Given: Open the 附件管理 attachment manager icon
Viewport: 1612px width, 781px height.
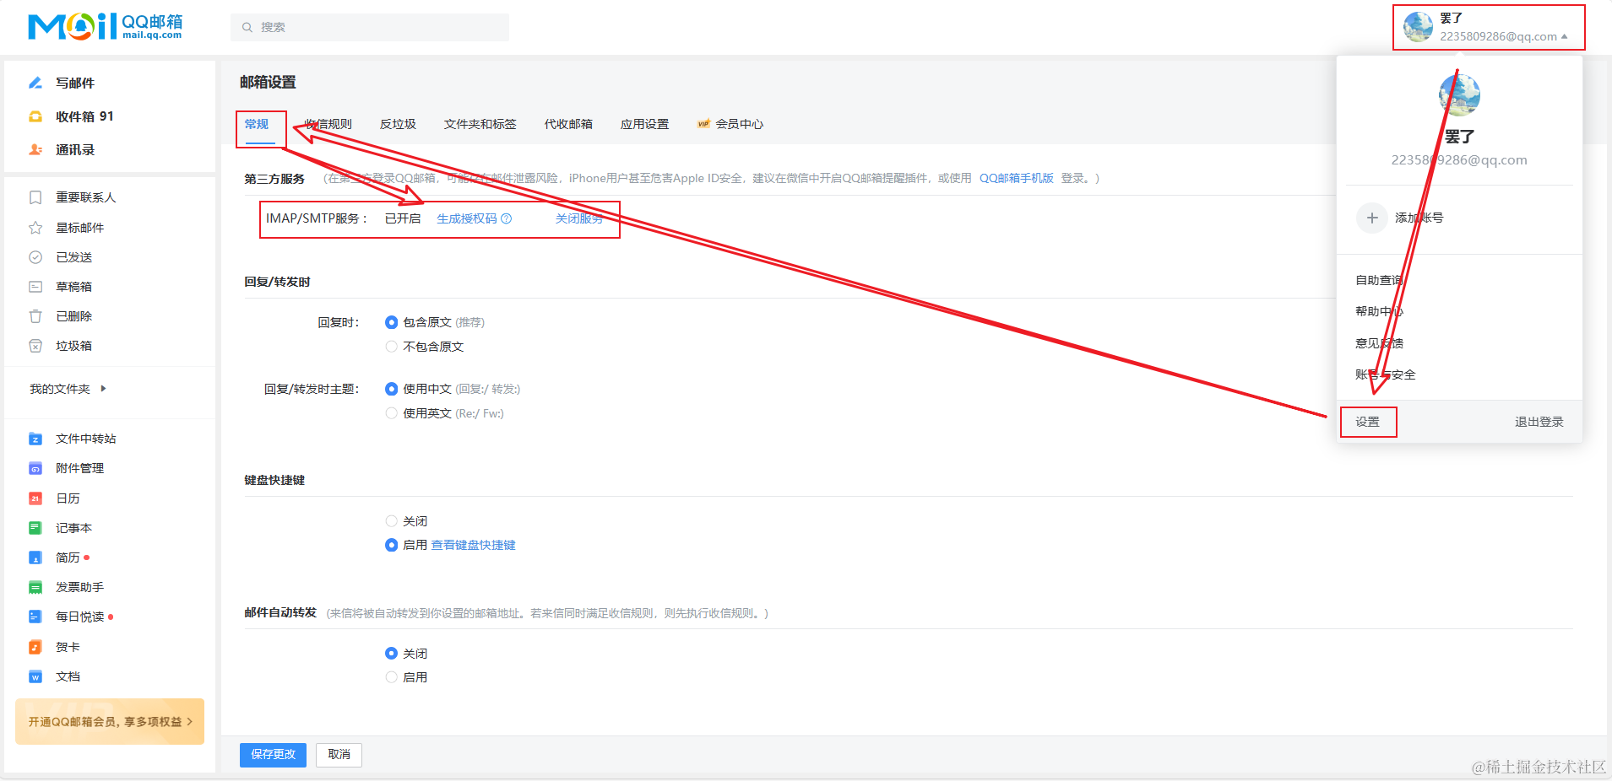Looking at the screenshot, I should point(35,468).
